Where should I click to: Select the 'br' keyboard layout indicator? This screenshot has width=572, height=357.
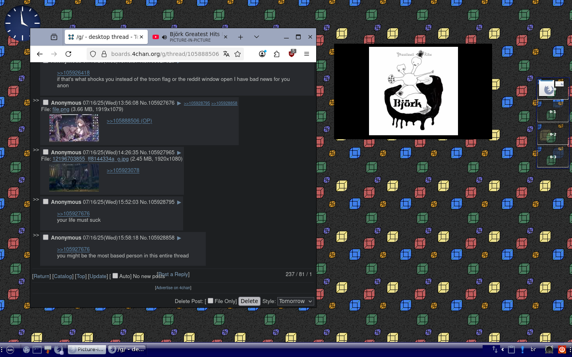click(x=533, y=349)
